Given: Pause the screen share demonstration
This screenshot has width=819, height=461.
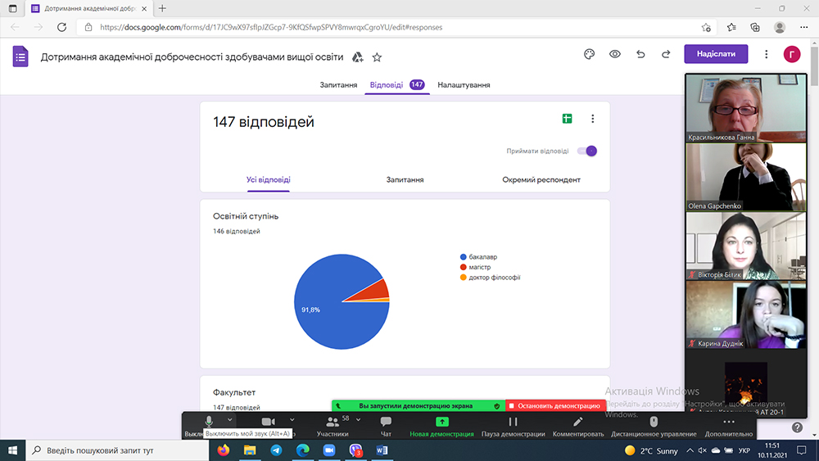Looking at the screenshot, I should tap(513, 425).
